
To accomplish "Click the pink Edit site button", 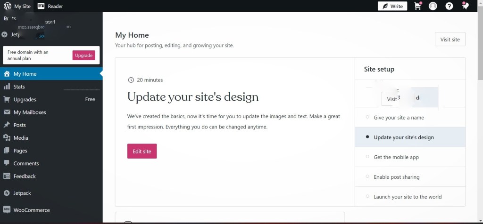I will [142, 151].
